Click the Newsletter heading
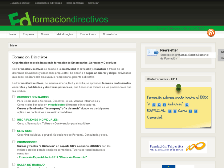The height and width of the screenshot is (168, 224). pyautogui.click(x=169, y=50)
